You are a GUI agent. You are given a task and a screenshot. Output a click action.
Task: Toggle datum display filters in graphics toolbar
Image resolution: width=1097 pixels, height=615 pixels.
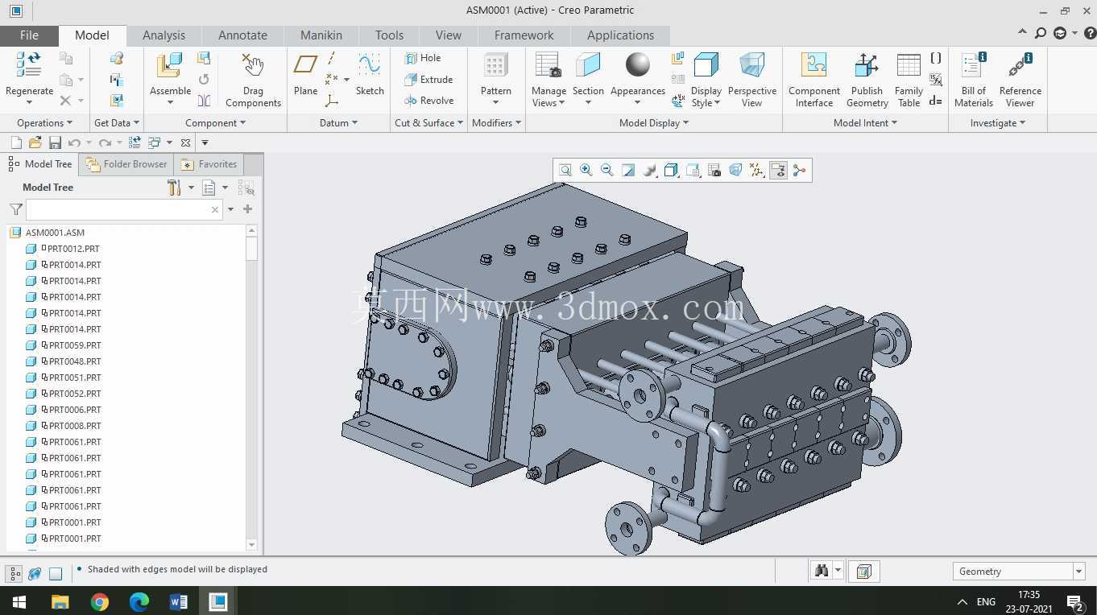pos(756,170)
